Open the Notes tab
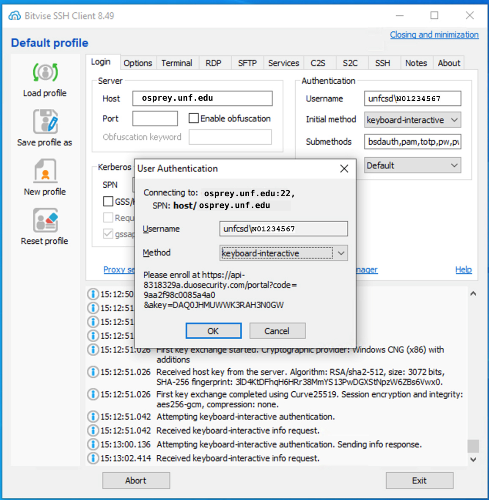Image resolution: width=489 pixels, height=500 pixels. [416, 63]
